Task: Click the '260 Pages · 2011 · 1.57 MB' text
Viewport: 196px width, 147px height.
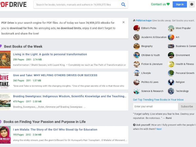Action: pos(27,81)
